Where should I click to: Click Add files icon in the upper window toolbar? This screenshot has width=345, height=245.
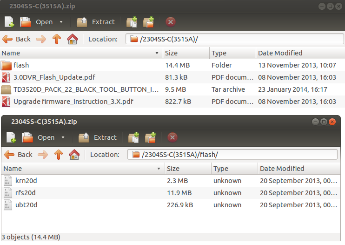(x=132, y=22)
